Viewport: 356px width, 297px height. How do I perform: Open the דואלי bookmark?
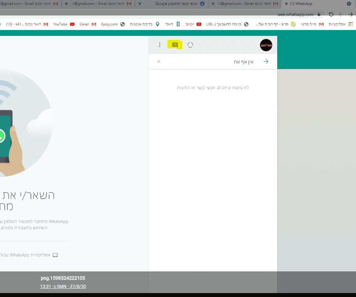tap(172, 24)
